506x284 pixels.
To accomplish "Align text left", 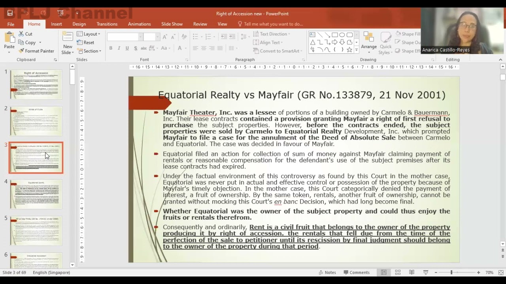I will (x=195, y=48).
